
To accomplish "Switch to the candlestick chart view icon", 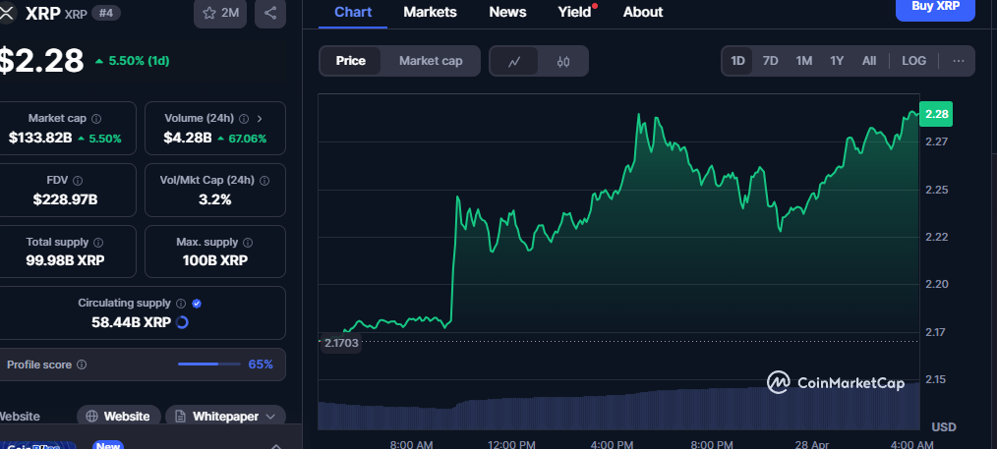I will coord(563,62).
